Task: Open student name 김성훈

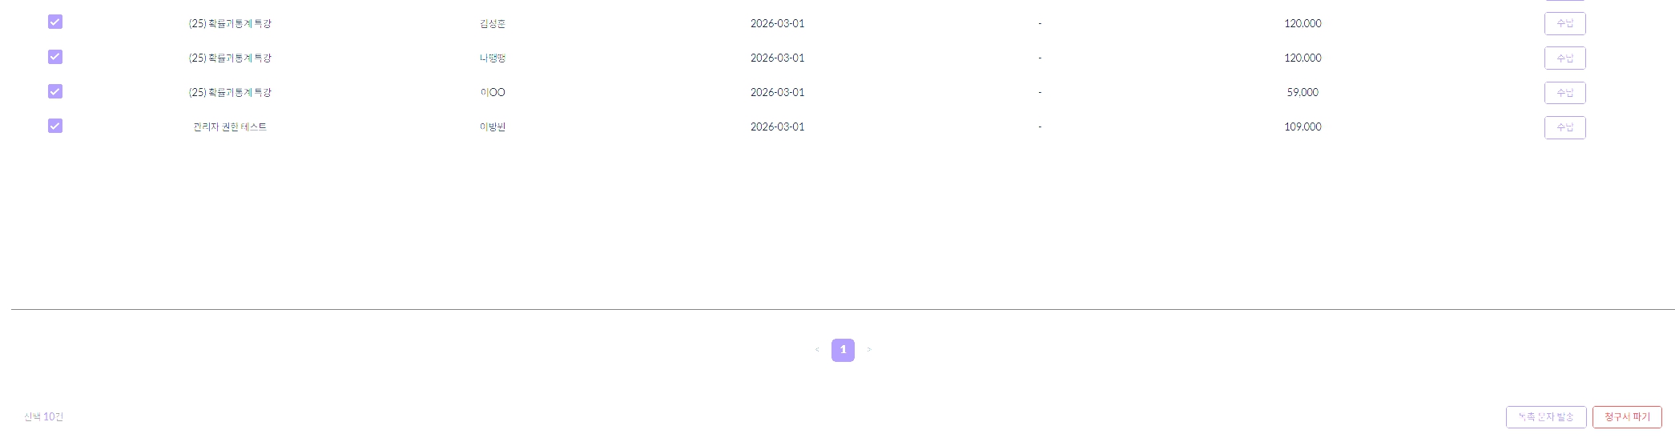Action: click(493, 24)
